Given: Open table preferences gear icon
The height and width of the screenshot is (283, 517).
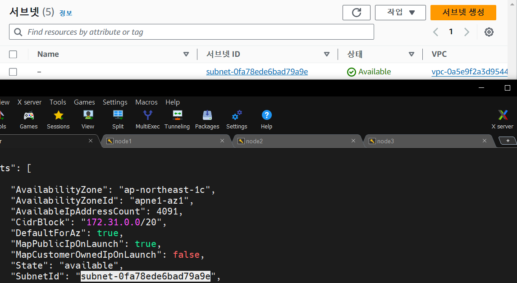Looking at the screenshot, I should click(489, 32).
